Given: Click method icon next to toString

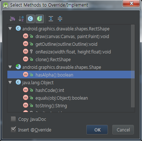Looking at the screenshot, I should pyautogui.click(x=26, y=105).
